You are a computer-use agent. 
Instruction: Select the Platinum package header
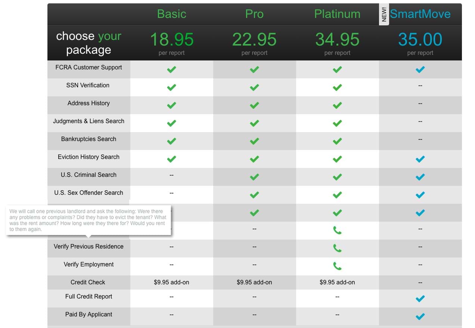click(337, 14)
